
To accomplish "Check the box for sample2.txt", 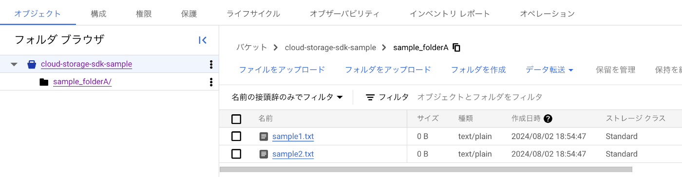I will (x=236, y=154).
